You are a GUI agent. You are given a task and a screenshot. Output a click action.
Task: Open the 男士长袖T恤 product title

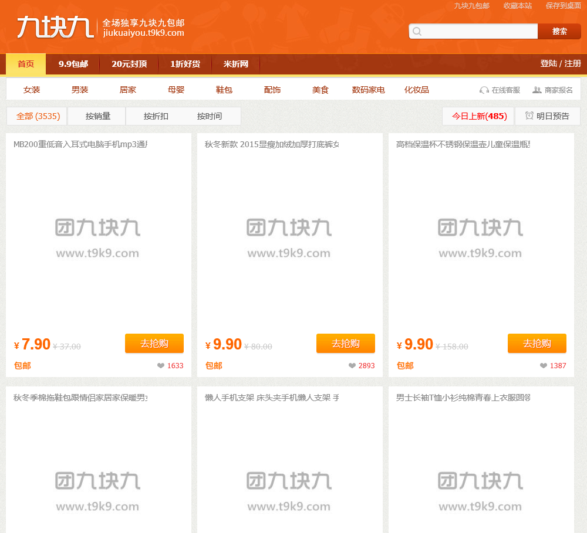[463, 398]
